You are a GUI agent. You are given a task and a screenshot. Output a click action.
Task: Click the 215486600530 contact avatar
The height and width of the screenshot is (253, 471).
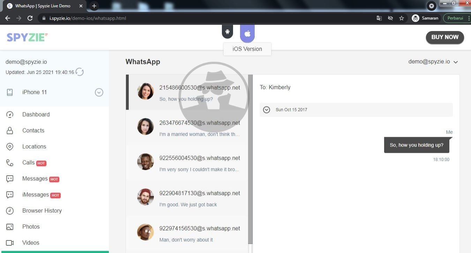click(145, 91)
